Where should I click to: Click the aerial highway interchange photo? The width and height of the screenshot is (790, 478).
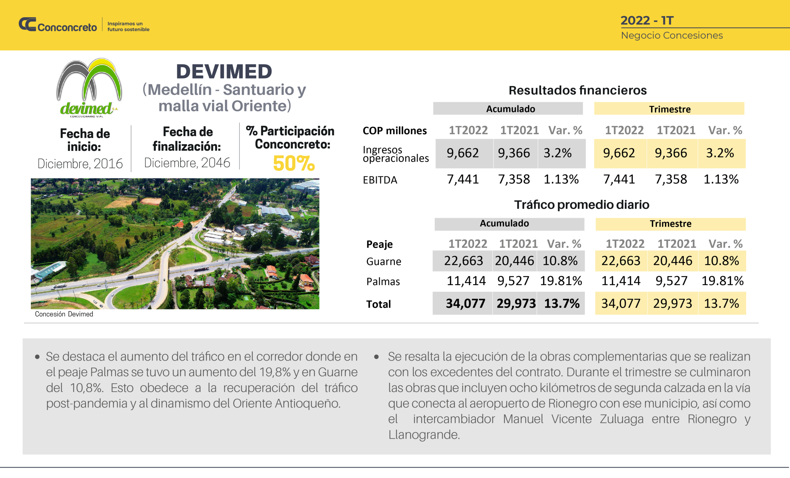click(x=175, y=244)
